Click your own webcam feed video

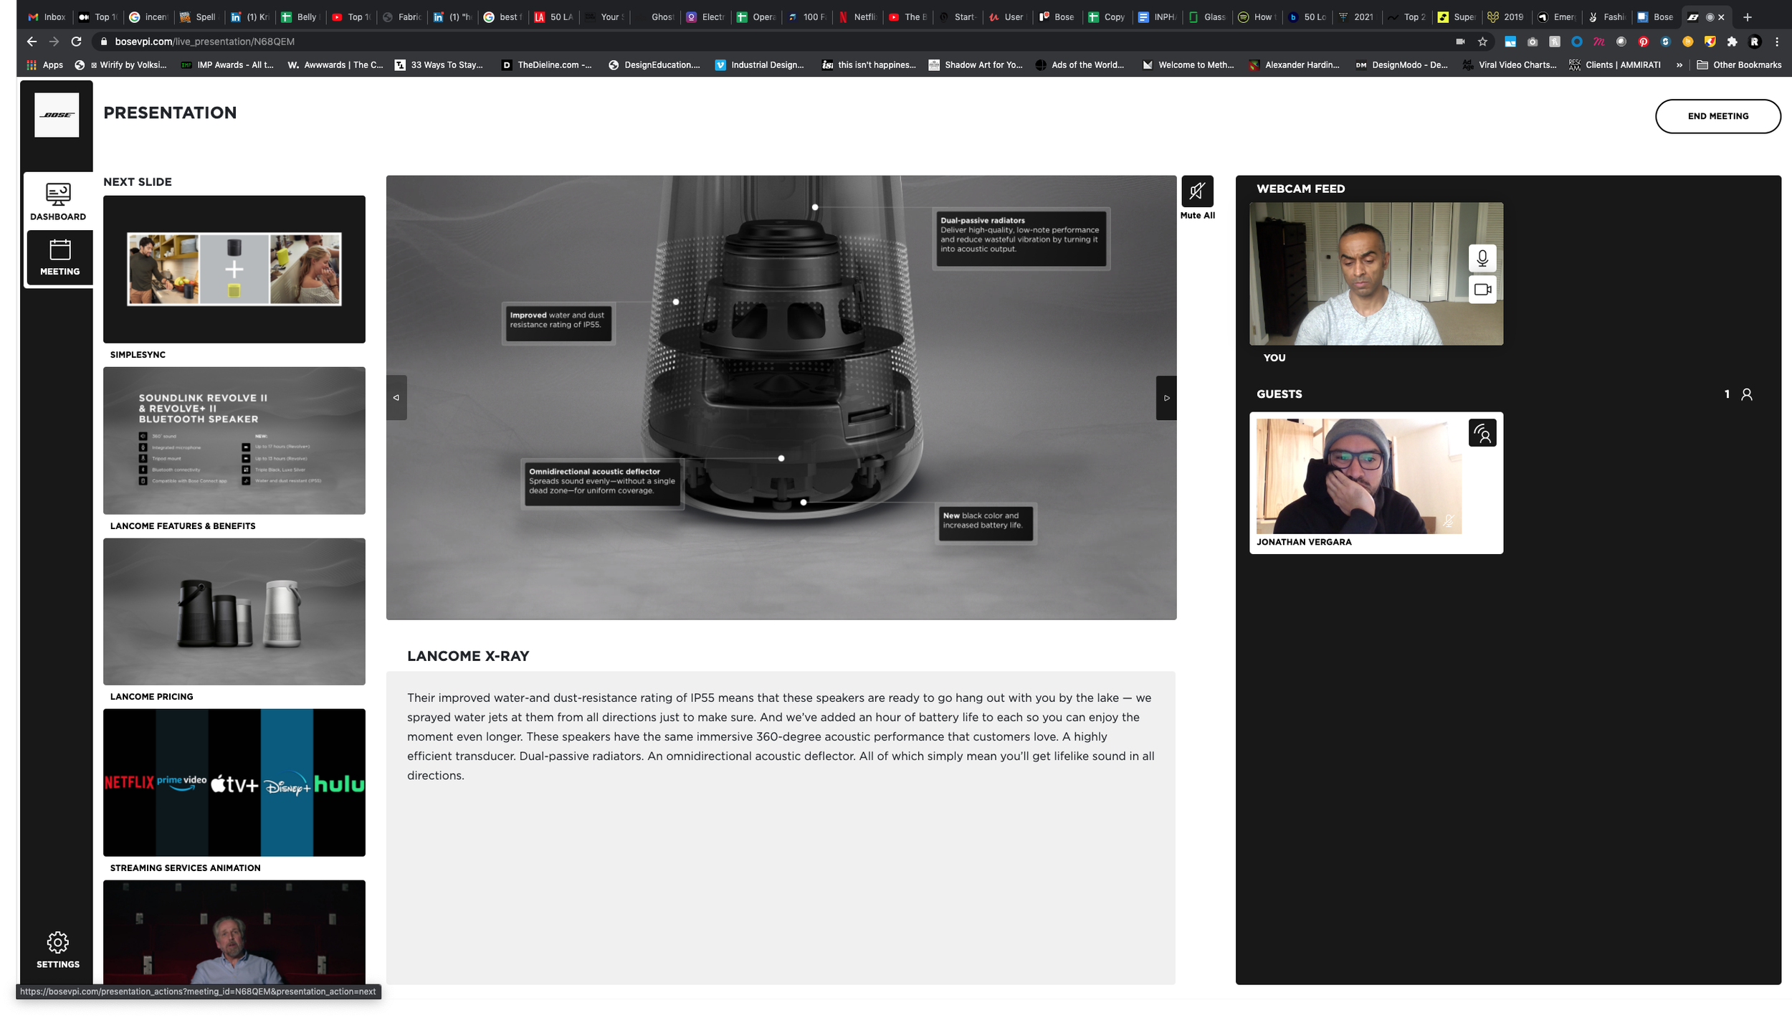(x=1376, y=274)
